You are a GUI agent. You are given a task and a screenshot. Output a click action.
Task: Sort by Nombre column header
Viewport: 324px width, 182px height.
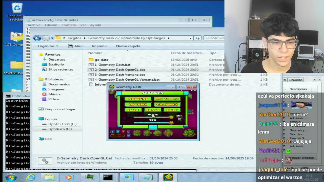click(95, 53)
